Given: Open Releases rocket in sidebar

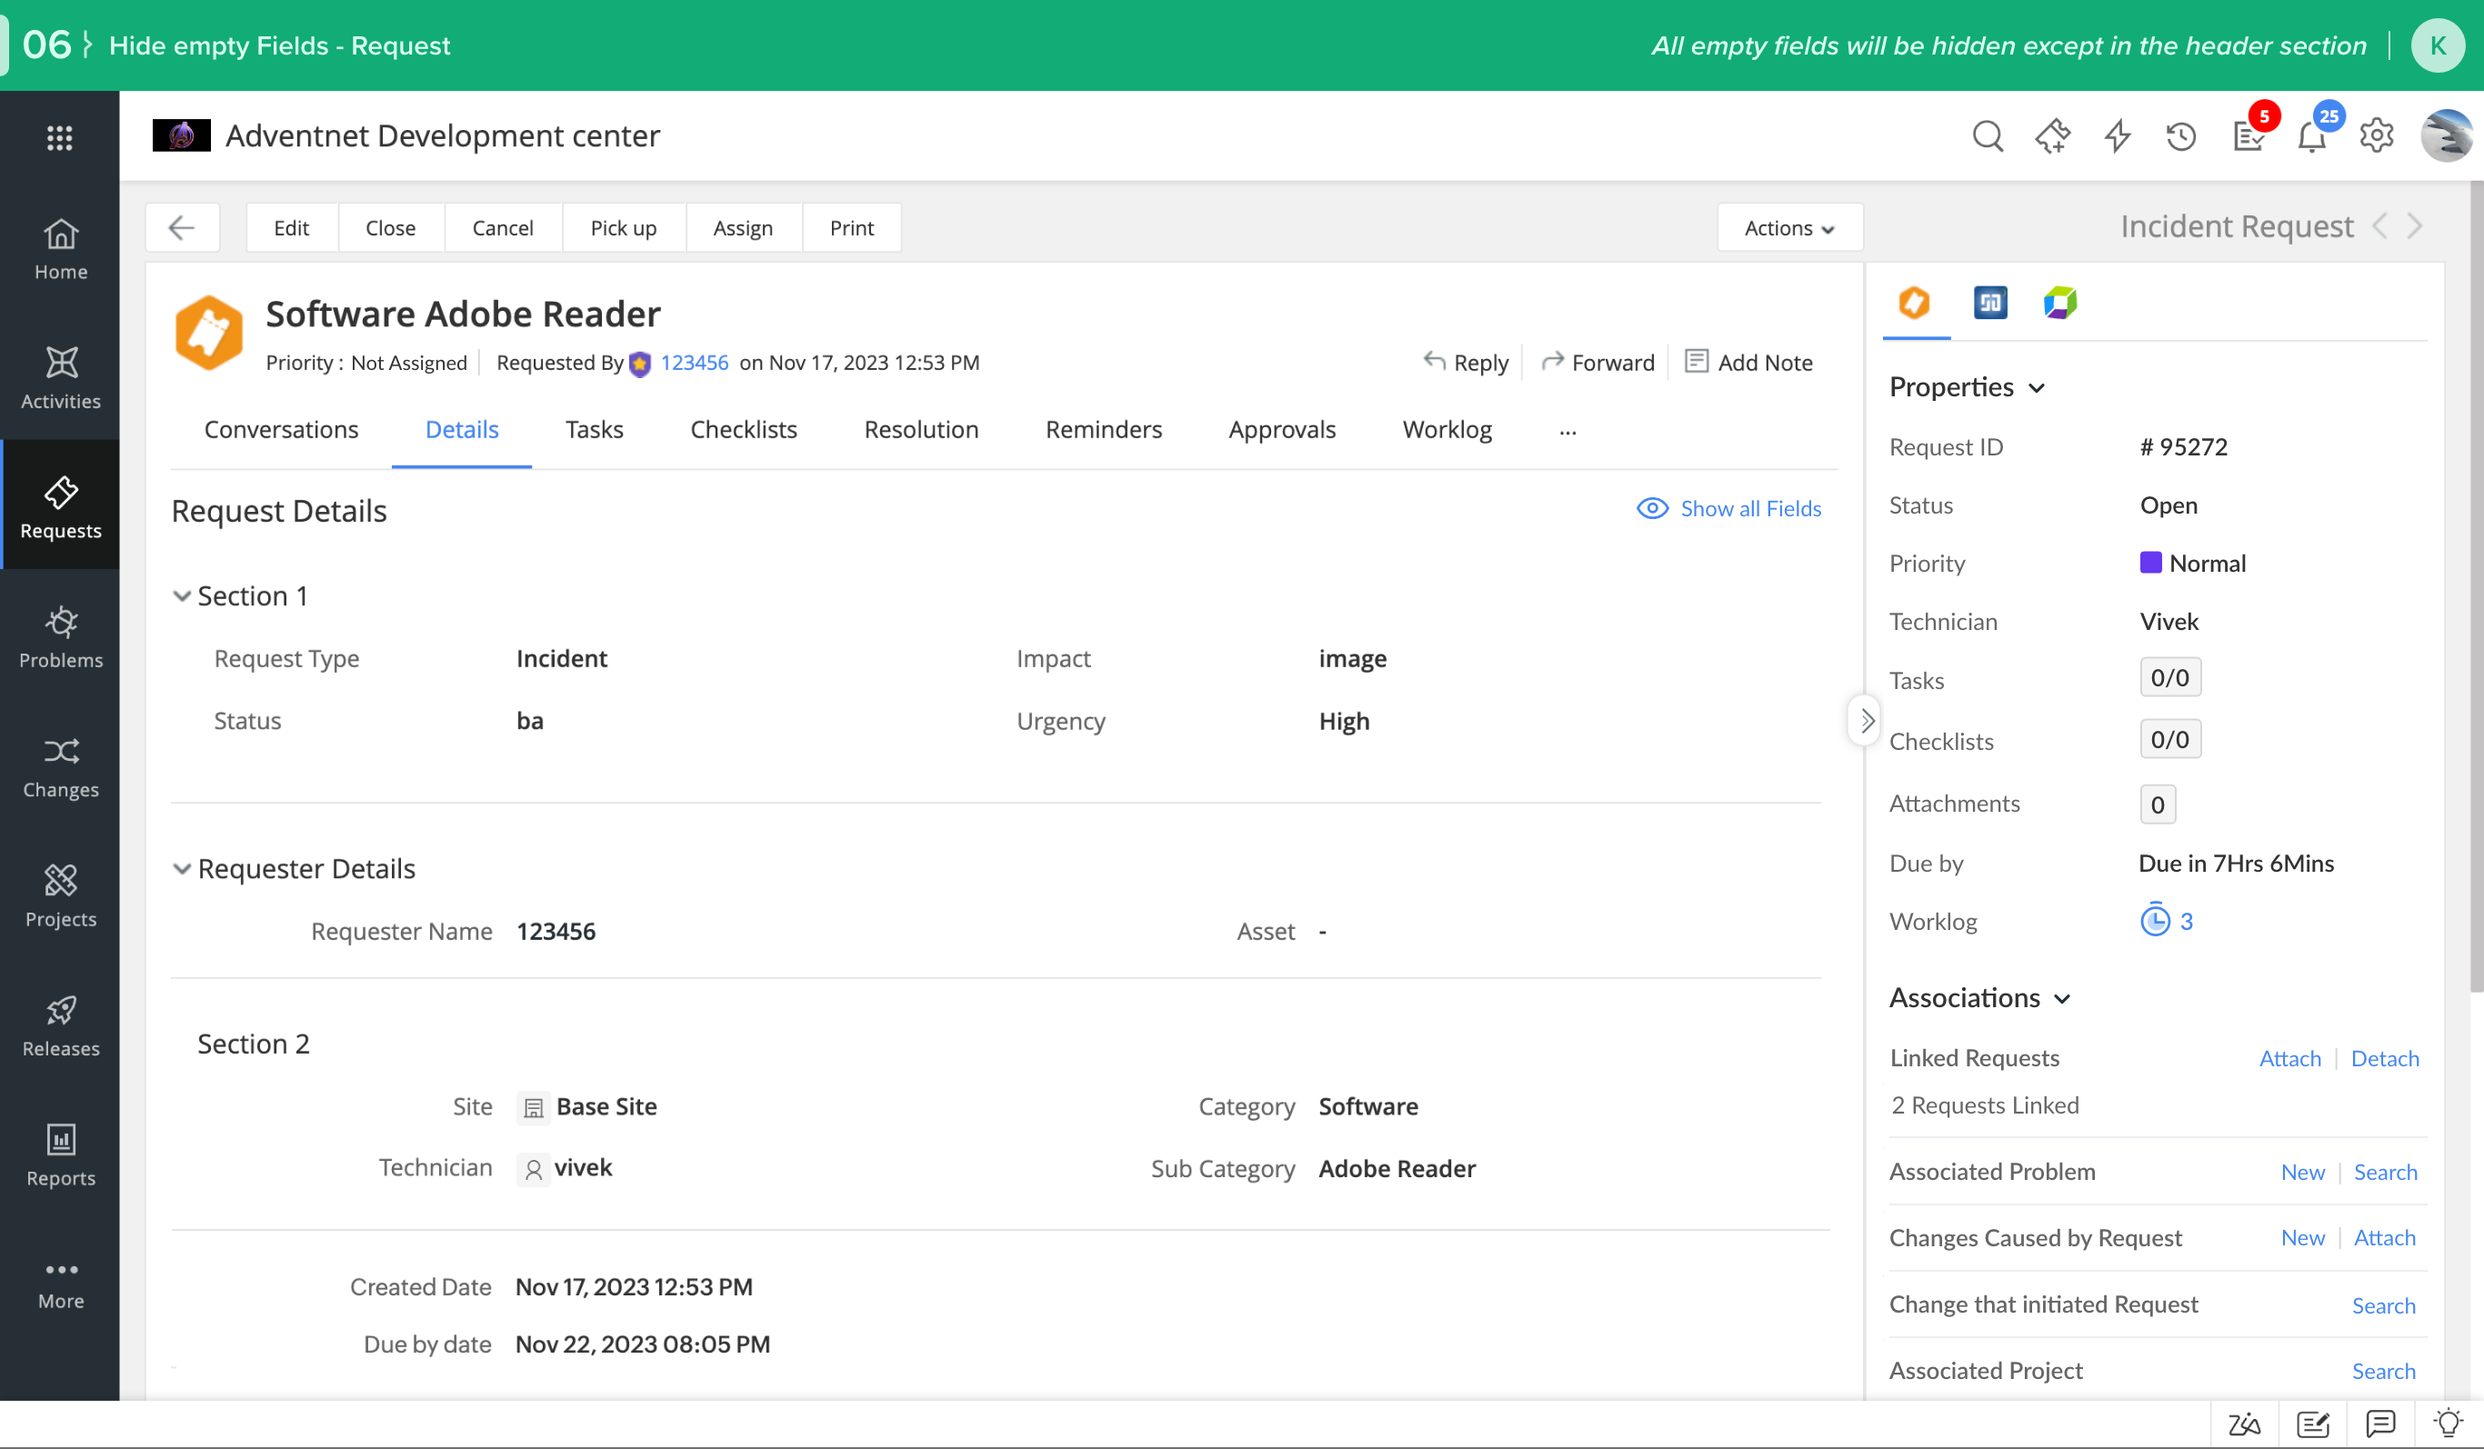Looking at the screenshot, I should click(x=60, y=1025).
